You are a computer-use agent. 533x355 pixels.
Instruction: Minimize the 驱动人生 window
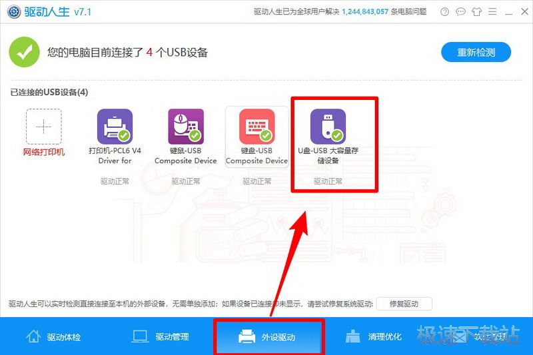(508, 13)
